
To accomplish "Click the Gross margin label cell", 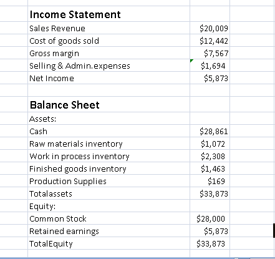I will pyautogui.click(x=109, y=53).
